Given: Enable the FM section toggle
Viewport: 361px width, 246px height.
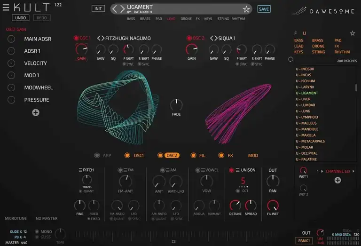Looking at the screenshot, I should click(120, 170).
